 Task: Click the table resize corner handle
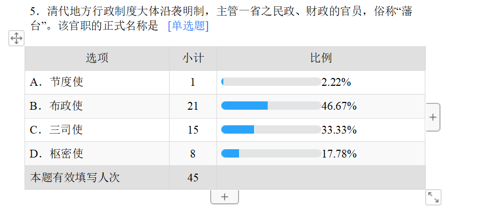click(x=433, y=197)
